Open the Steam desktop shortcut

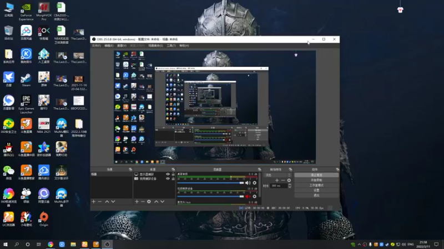(26, 80)
